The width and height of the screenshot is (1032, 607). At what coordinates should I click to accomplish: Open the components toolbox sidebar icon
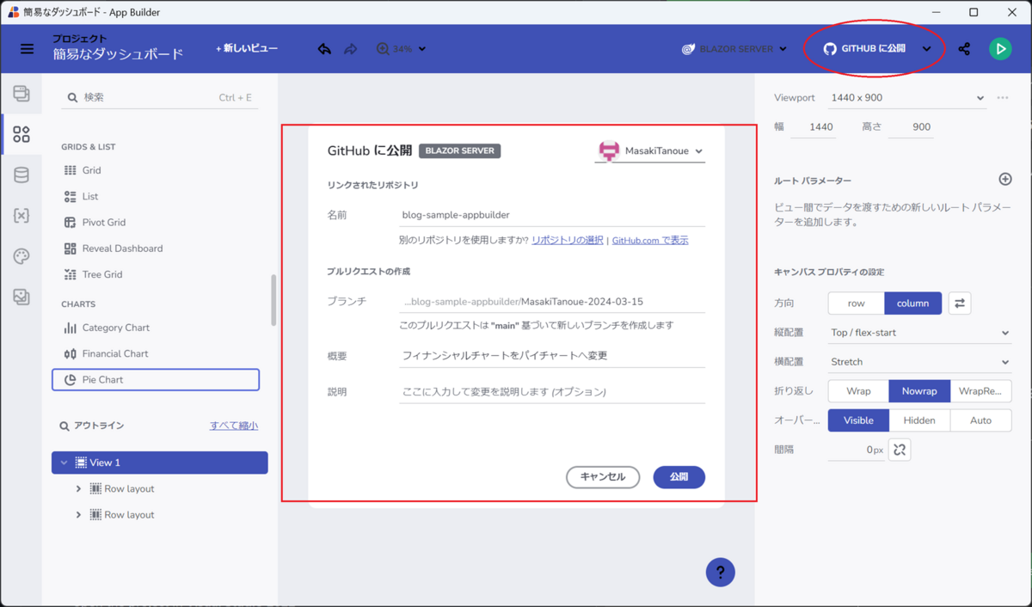(x=21, y=134)
